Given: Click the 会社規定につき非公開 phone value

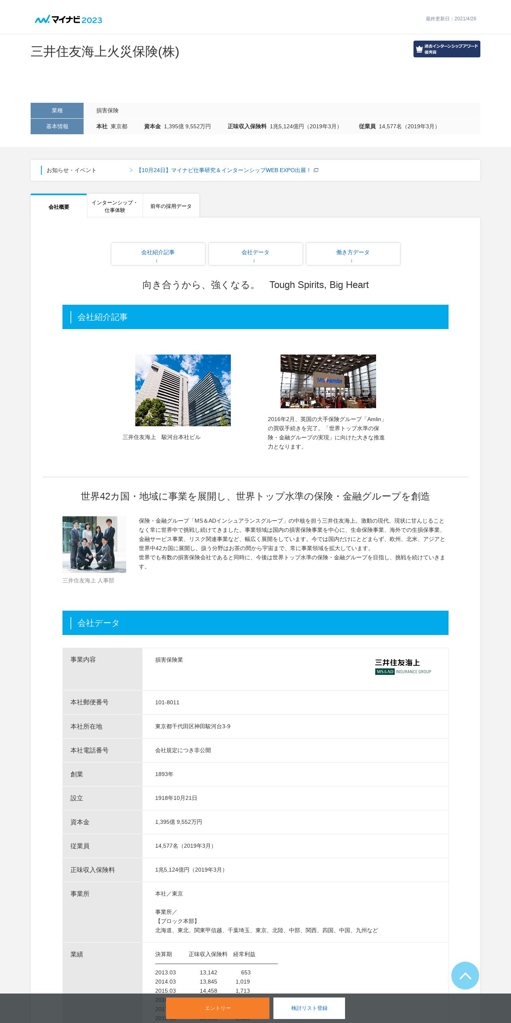Looking at the screenshot, I should [183, 750].
